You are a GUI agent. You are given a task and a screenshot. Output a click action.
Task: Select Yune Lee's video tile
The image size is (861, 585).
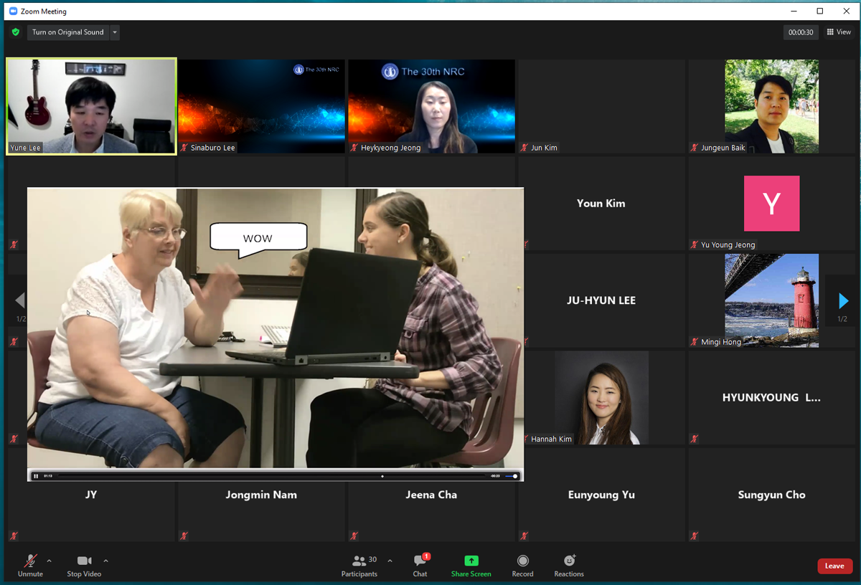pyautogui.click(x=91, y=106)
